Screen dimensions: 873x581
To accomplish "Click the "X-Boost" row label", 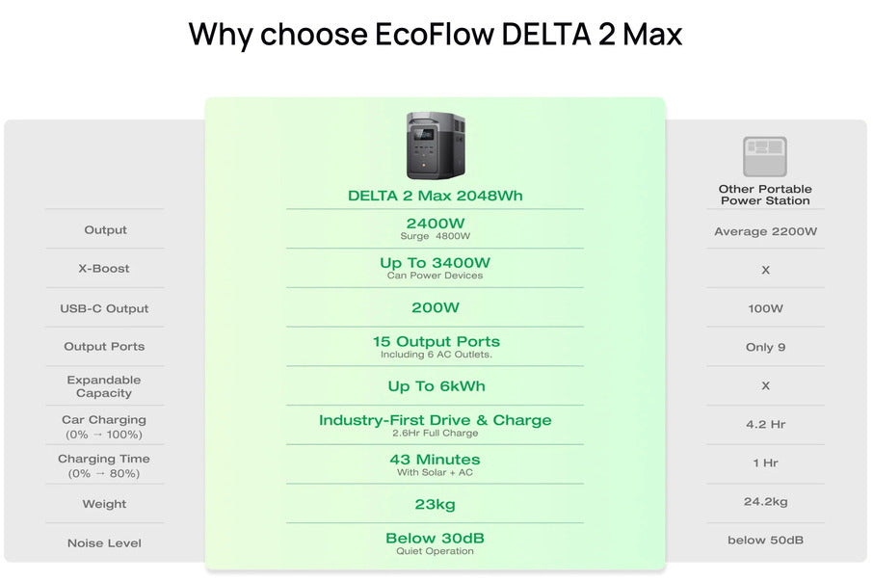I will click(x=104, y=269).
